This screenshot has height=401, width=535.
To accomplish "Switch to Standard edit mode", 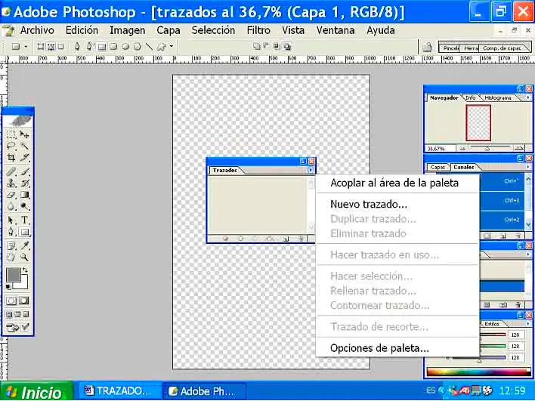I will 11,301.
